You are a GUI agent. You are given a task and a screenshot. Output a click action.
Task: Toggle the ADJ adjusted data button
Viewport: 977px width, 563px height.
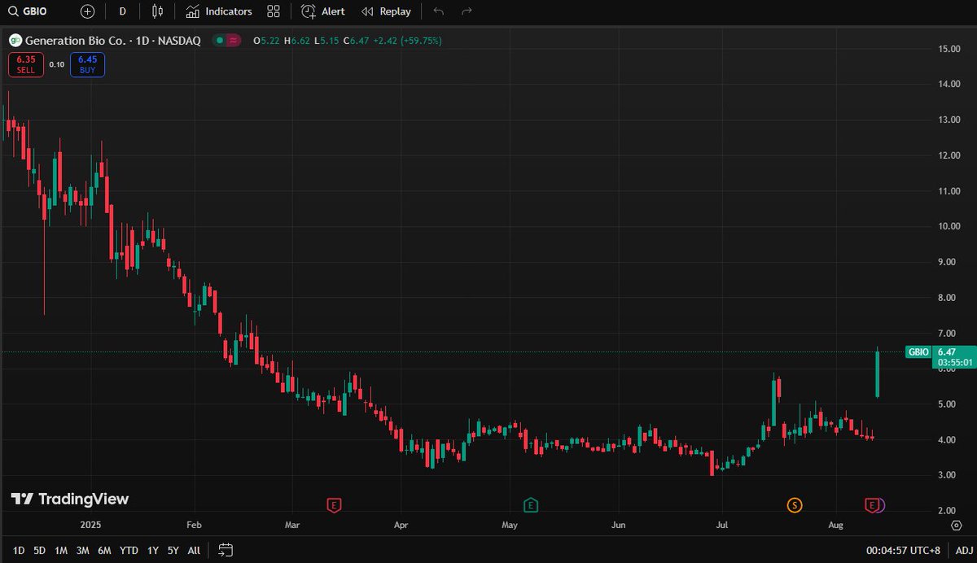(963, 550)
